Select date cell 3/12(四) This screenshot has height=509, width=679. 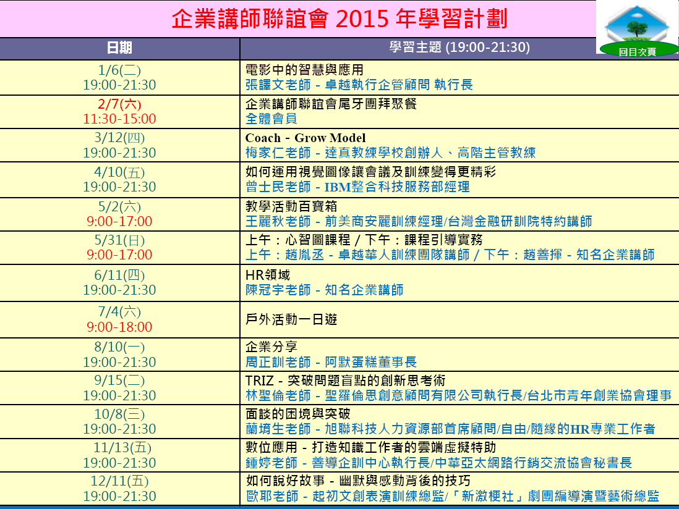click(x=119, y=138)
